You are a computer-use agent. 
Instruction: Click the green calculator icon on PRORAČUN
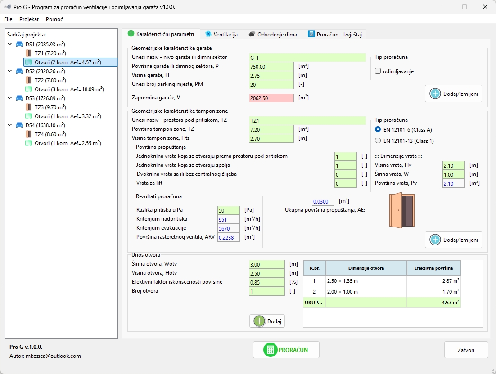[270, 350]
